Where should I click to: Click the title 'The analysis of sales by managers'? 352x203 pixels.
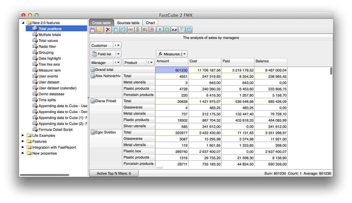tap(211, 38)
